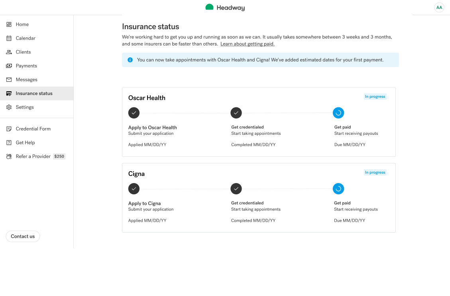The height and width of the screenshot is (296, 450).
Task: Click Cigna Get credentialed label
Action: 248,203
